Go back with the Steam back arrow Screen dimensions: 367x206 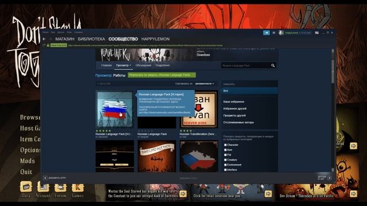click(x=44, y=39)
